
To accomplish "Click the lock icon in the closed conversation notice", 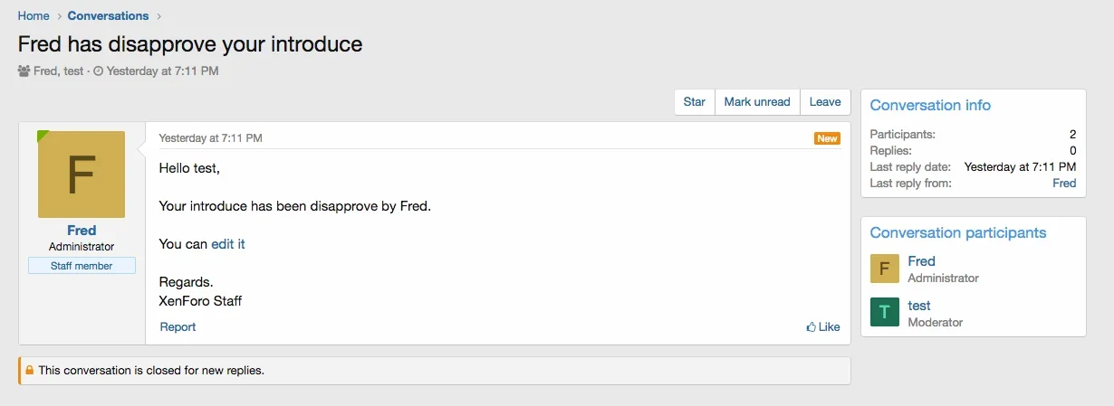I will [29, 371].
